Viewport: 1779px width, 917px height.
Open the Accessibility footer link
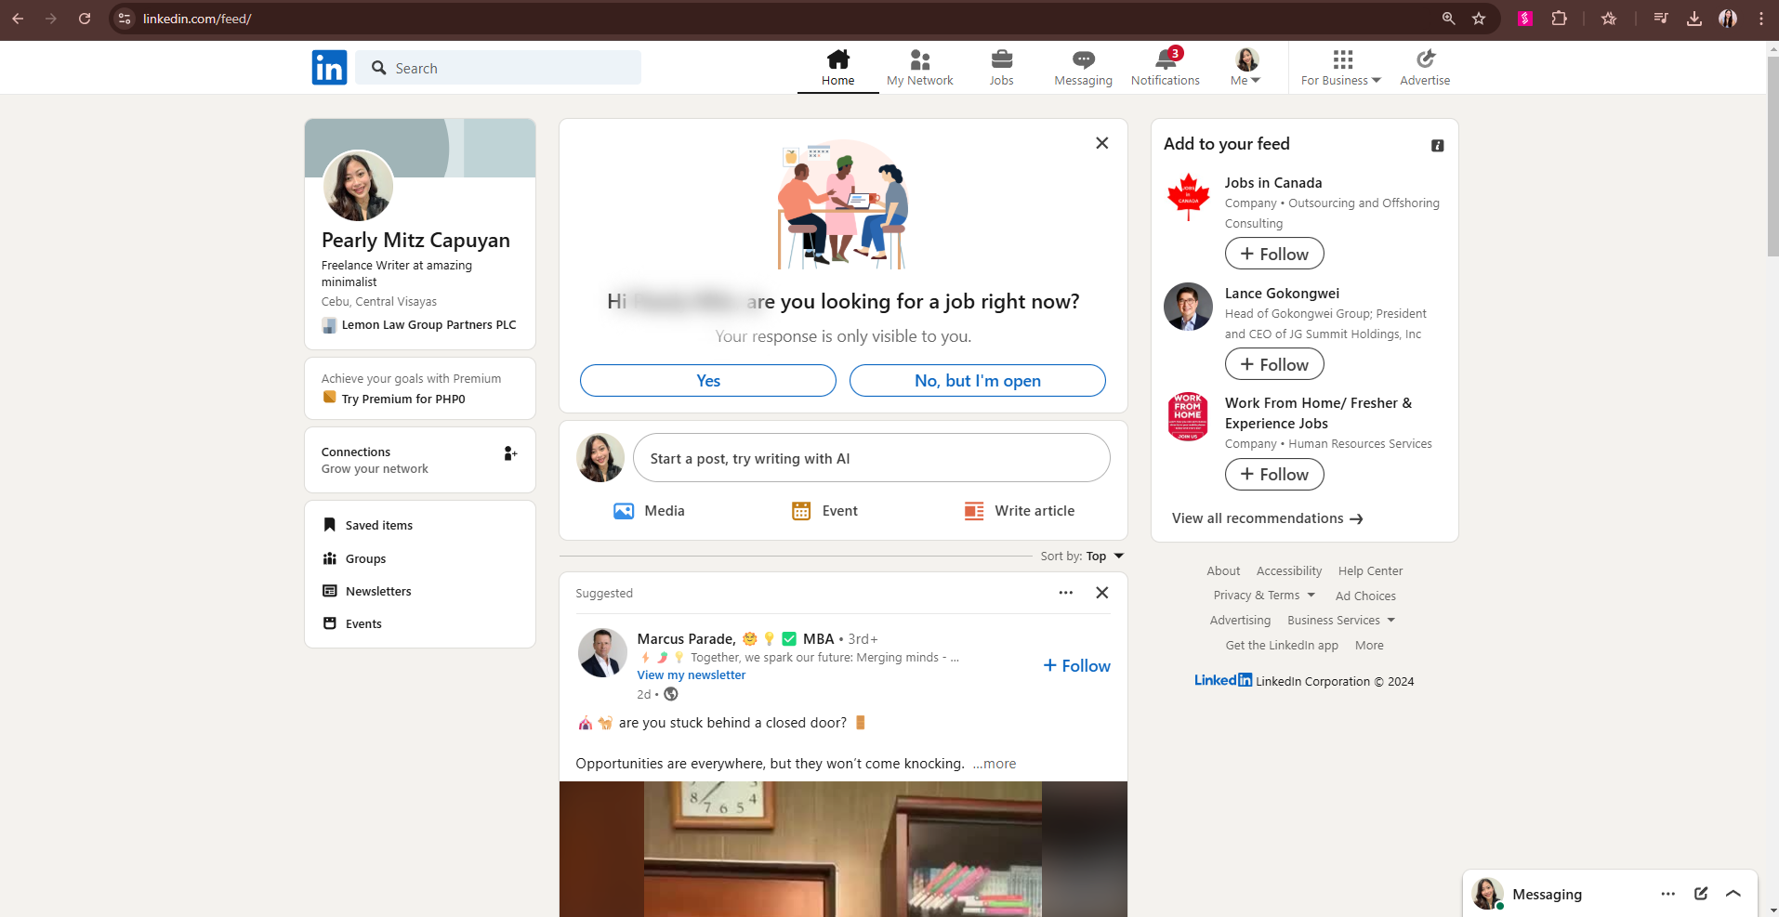pyautogui.click(x=1288, y=571)
